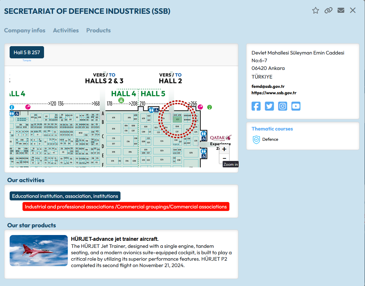Click the green marker right of aisle 266's pink star
The width and height of the screenshot is (365, 286).
click(209, 107)
